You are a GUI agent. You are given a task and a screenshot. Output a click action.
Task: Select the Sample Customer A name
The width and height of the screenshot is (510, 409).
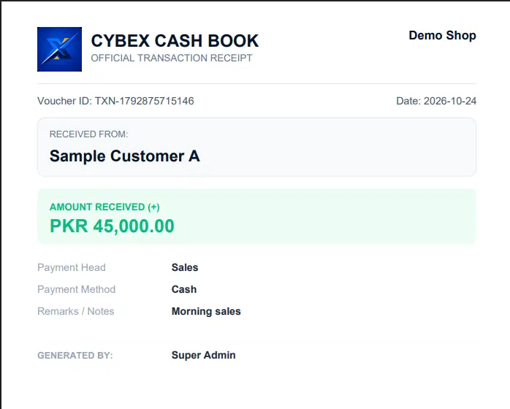pos(124,156)
